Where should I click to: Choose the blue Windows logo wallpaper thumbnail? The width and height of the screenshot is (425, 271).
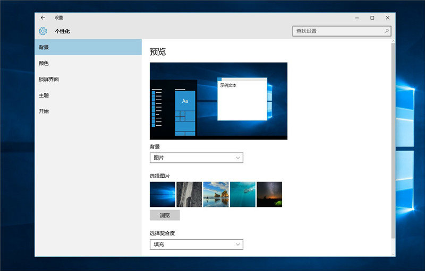(x=163, y=194)
